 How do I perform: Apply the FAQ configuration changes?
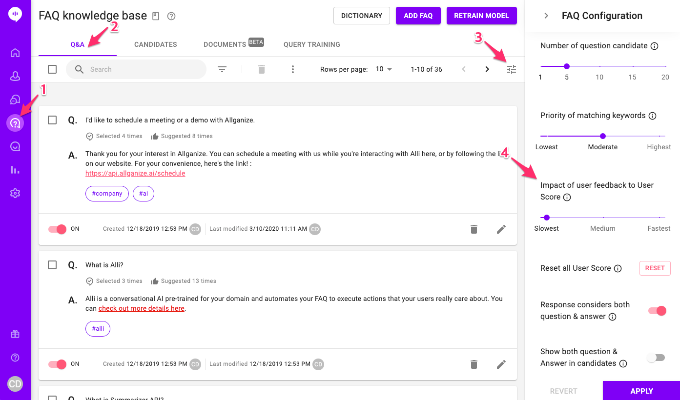tap(641, 391)
